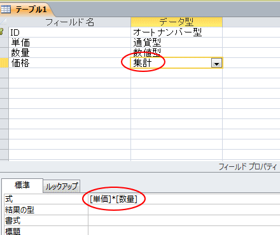Click the 結果の型 property label
This screenshot has width=280, height=235.
click(x=46, y=210)
